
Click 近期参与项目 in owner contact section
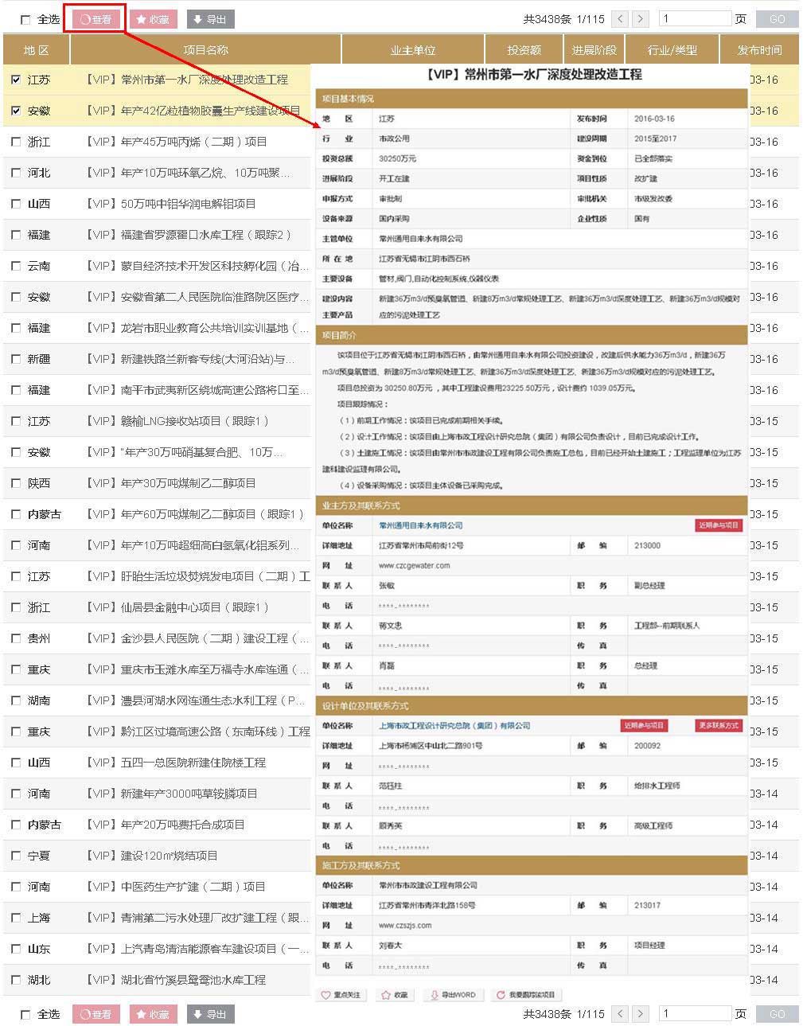719,525
